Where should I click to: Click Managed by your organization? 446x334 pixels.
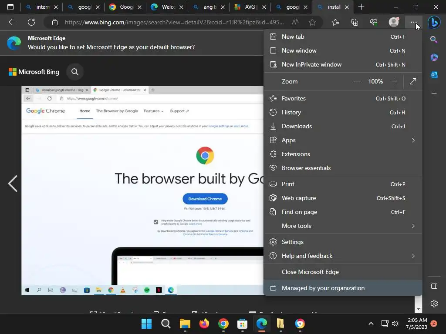(x=343, y=288)
